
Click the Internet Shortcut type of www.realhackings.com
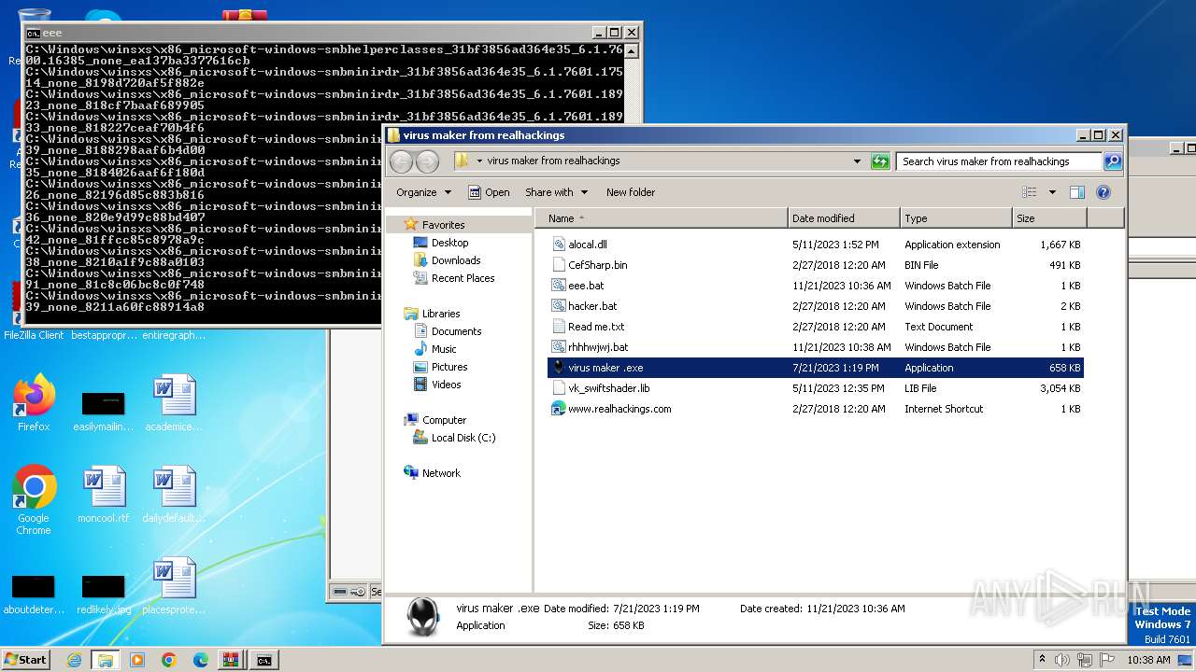point(944,409)
